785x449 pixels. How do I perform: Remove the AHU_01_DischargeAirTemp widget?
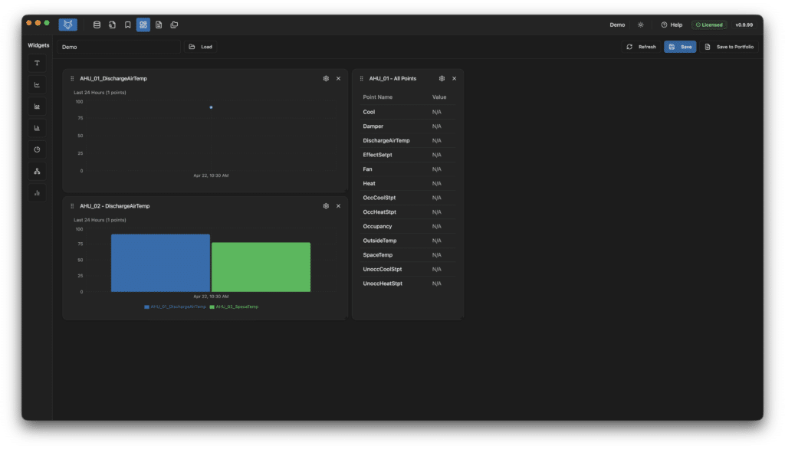[x=338, y=79]
